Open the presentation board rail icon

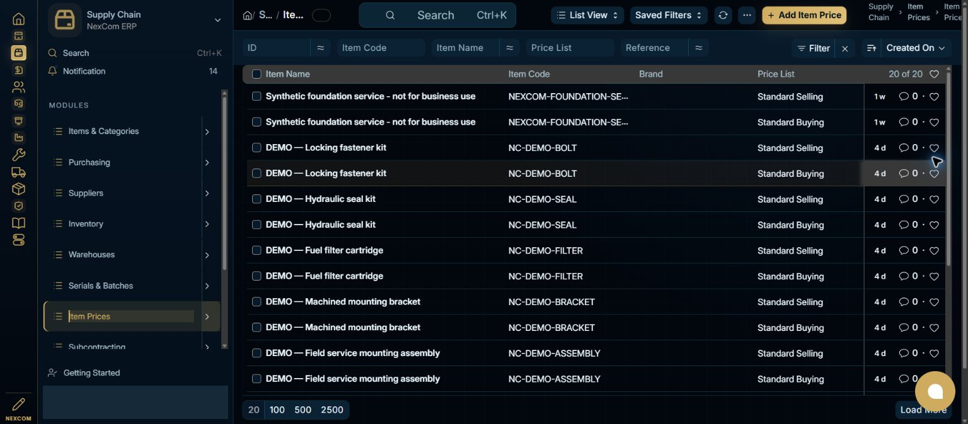(18, 121)
